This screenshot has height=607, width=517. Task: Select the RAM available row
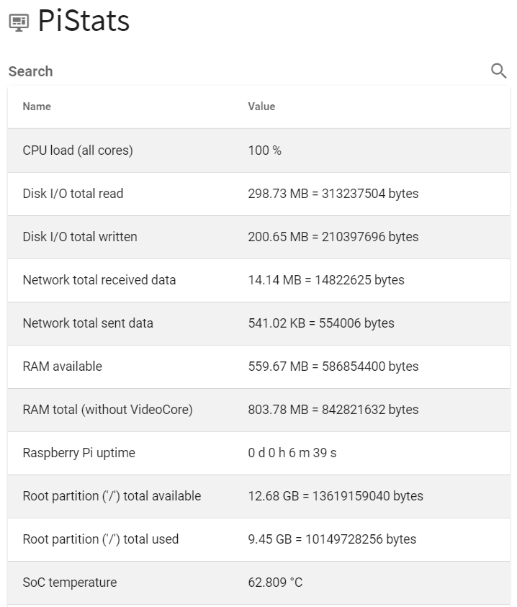click(x=258, y=367)
